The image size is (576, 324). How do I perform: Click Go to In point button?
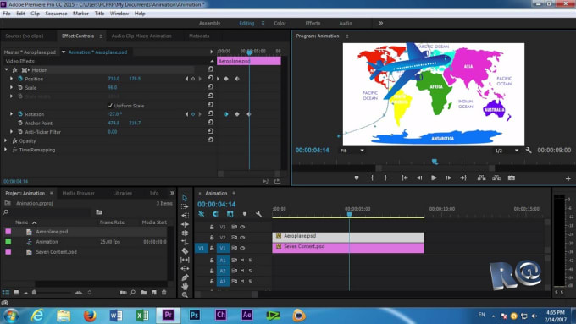click(x=405, y=178)
